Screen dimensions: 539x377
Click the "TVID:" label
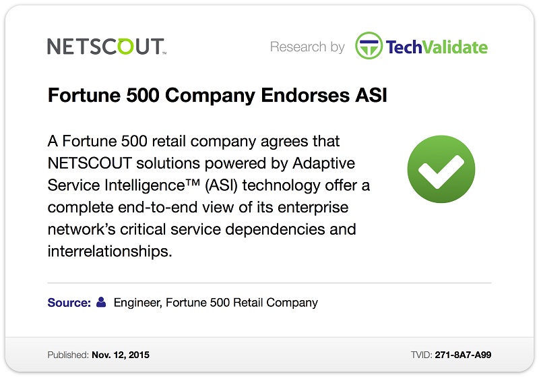click(x=422, y=355)
